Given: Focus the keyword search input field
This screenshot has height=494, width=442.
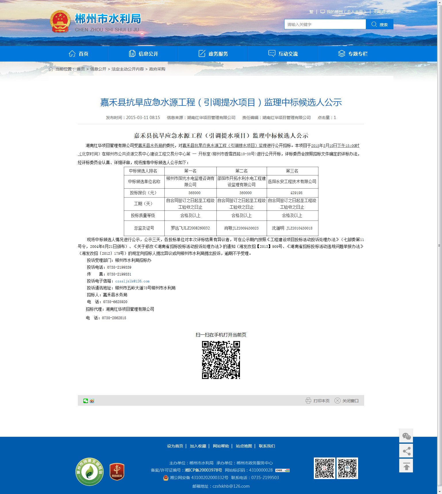Looking at the screenshot, I should coord(325,24).
